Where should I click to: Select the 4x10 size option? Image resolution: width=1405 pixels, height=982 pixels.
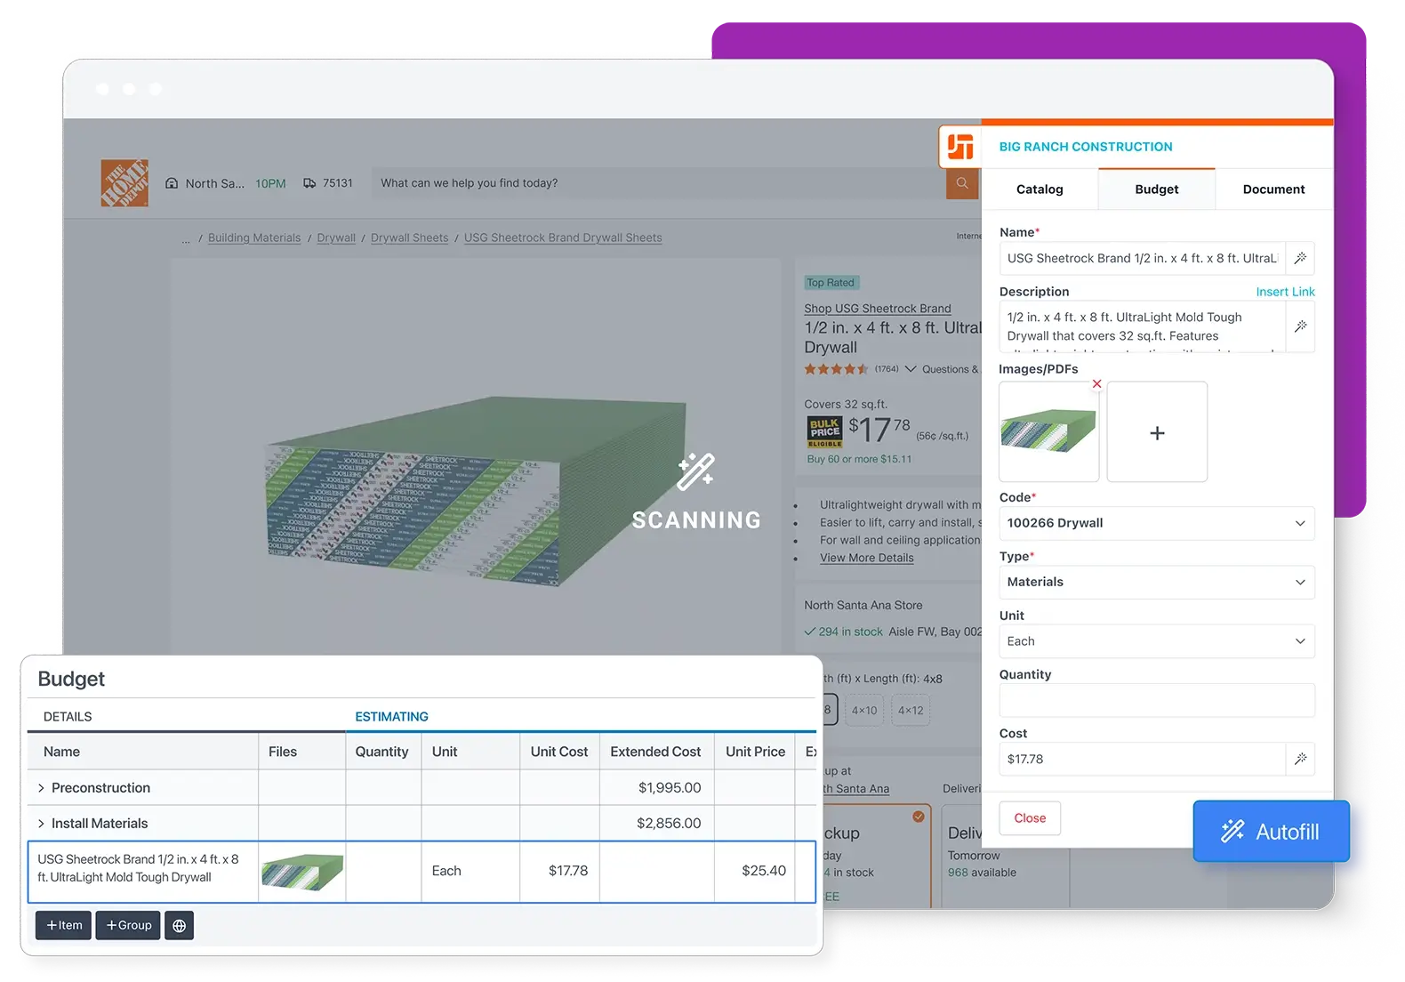pos(864,711)
